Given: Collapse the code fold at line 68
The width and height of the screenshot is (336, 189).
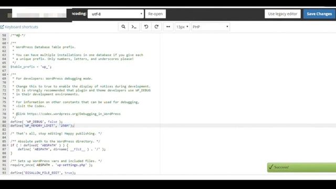Looking at the screenshot, I should (8, 75).
